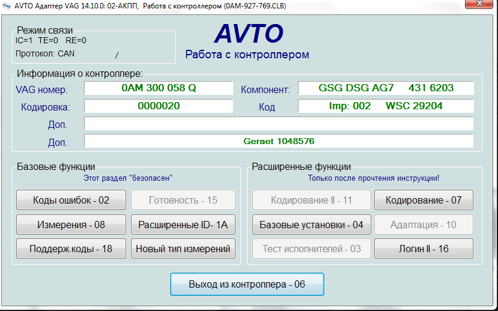The height and width of the screenshot is (311, 498).
Task: Click the Только после прочтения инструкции! warning
Action: (374, 178)
